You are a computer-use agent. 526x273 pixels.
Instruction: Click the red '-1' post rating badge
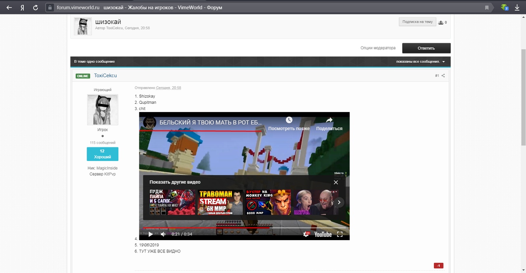click(438, 266)
